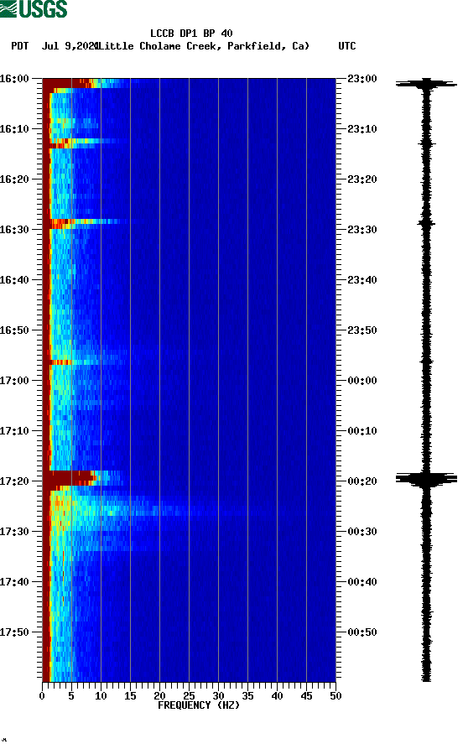Click the 'UTC' timezone label
This screenshot has height=749, width=463.
pos(347,46)
